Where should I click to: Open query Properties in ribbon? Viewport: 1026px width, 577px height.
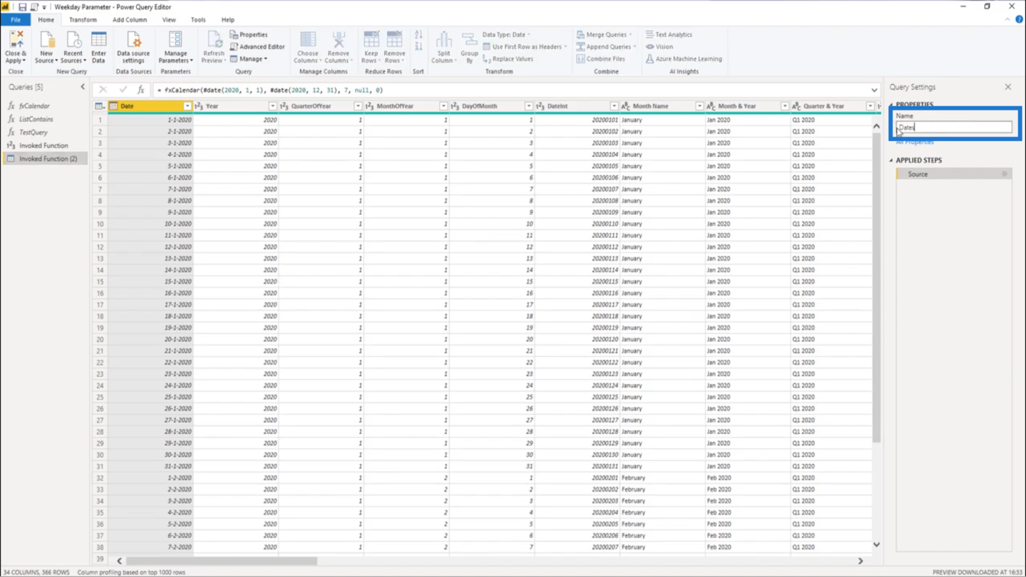click(249, 35)
